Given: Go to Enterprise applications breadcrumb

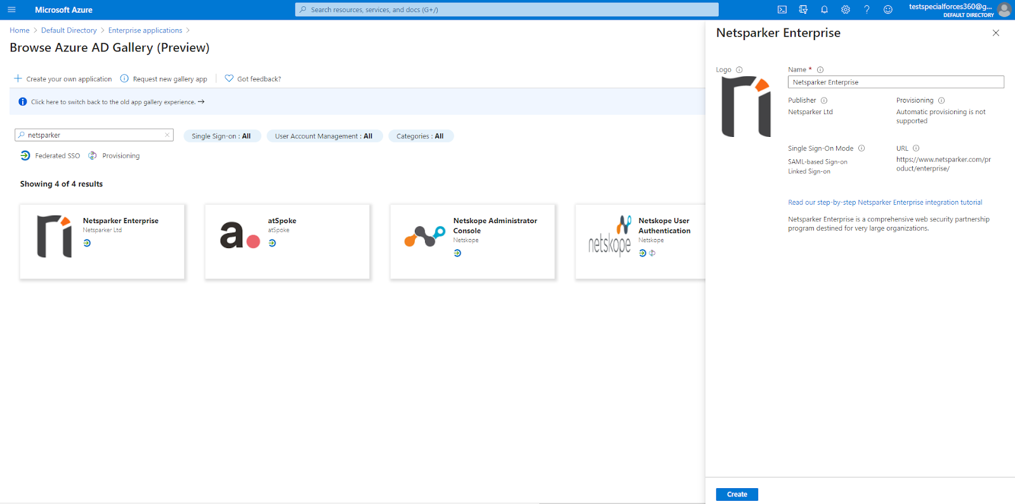Looking at the screenshot, I should pos(145,30).
